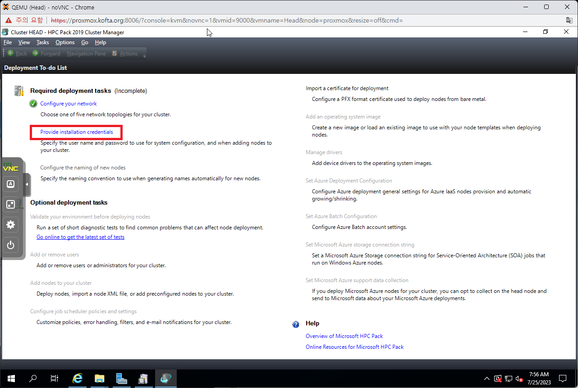Toggle the Navigation Pane toolbar button
The image size is (578, 388).
pyautogui.click(x=86, y=54)
